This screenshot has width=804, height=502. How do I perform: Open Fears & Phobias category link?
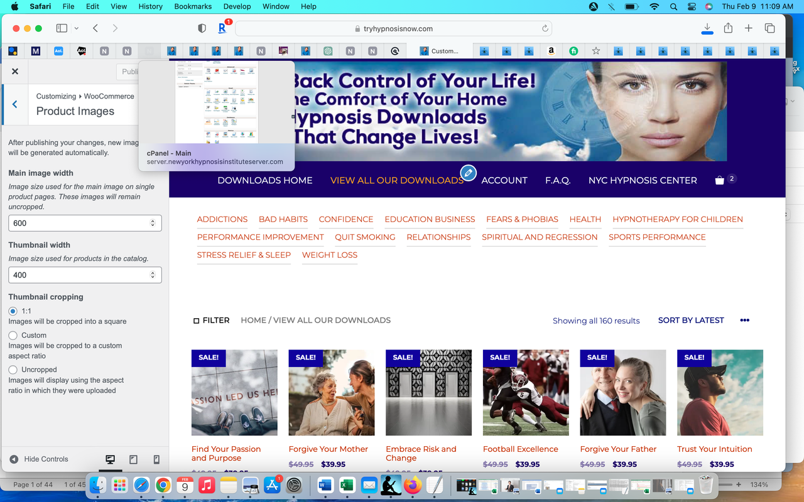click(522, 219)
